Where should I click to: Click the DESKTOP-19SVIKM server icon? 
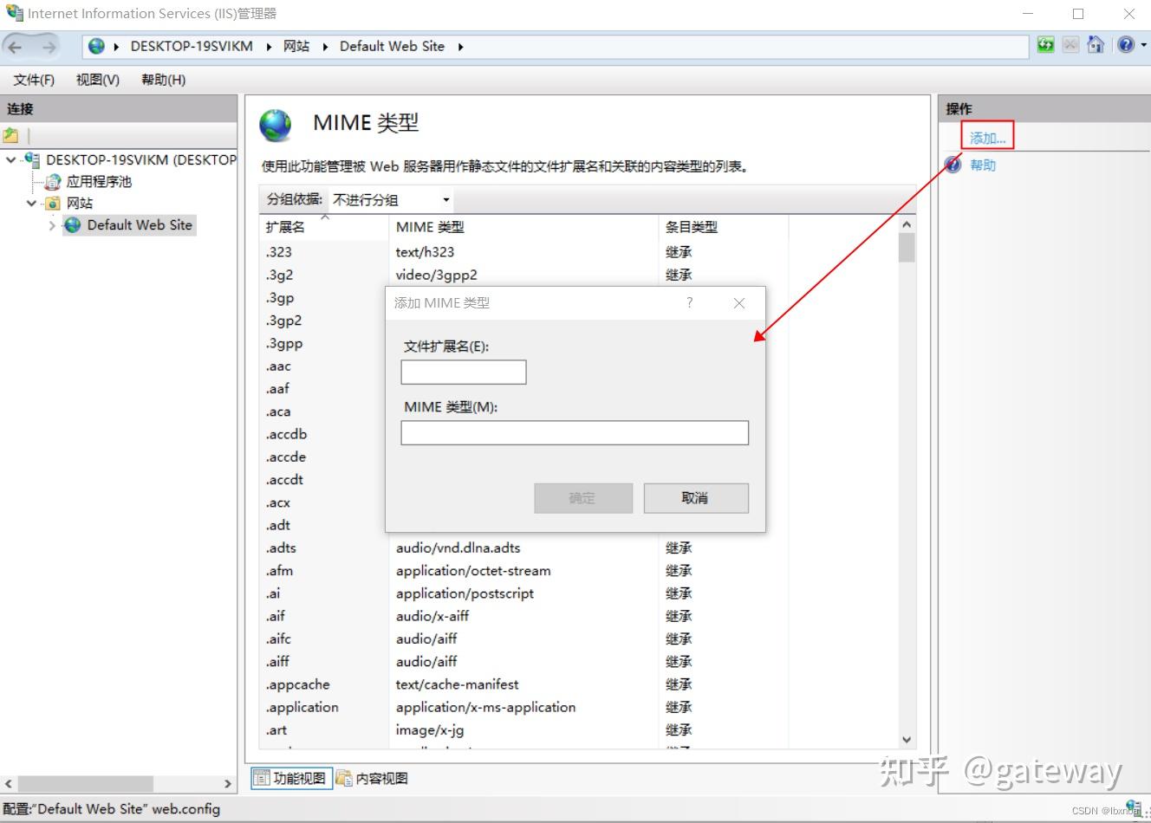(33, 159)
